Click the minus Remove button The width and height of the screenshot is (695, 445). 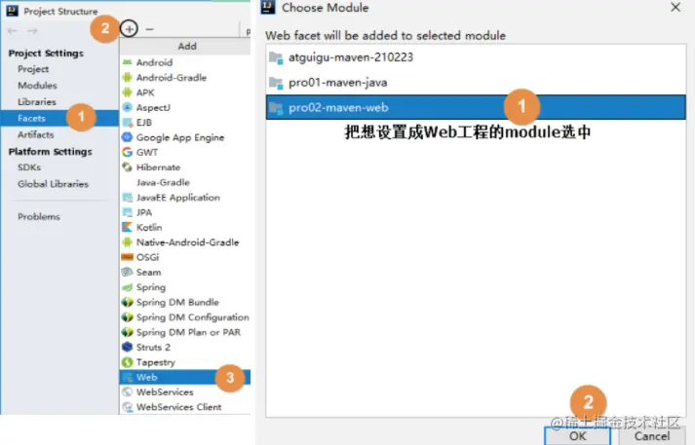[x=150, y=29]
